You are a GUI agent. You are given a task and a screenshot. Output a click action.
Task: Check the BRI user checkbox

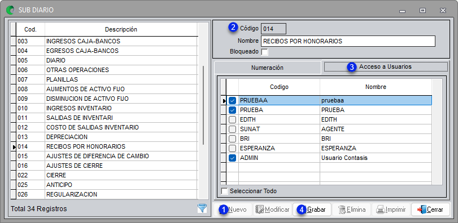coord(233,139)
